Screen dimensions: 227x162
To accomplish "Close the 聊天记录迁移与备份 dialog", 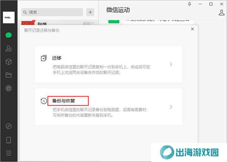I will (192, 29).
